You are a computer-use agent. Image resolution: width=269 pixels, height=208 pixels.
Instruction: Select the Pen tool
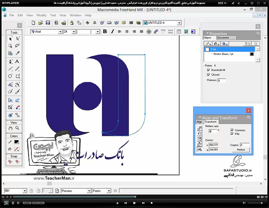(x=10, y=61)
